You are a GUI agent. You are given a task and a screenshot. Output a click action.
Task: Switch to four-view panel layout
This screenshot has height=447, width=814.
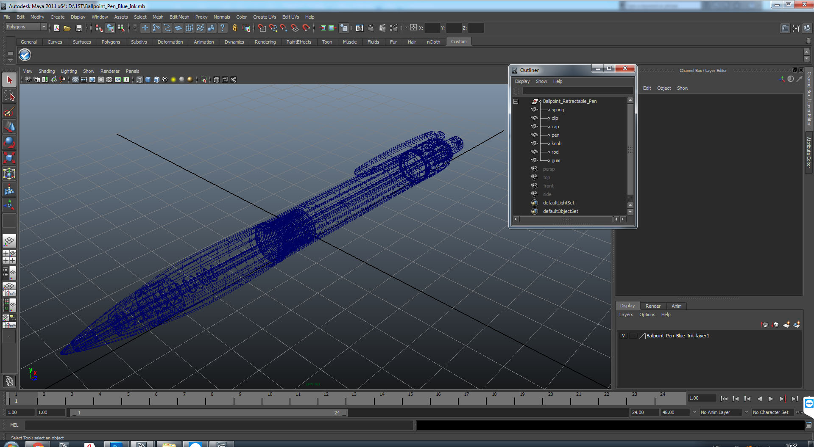click(9, 257)
